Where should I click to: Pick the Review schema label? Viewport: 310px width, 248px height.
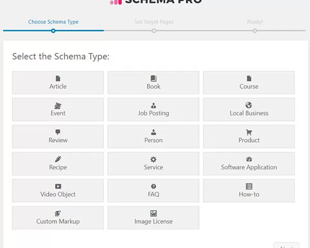(58, 140)
